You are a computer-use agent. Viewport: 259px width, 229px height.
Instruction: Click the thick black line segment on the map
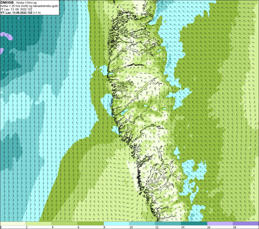point(136,65)
